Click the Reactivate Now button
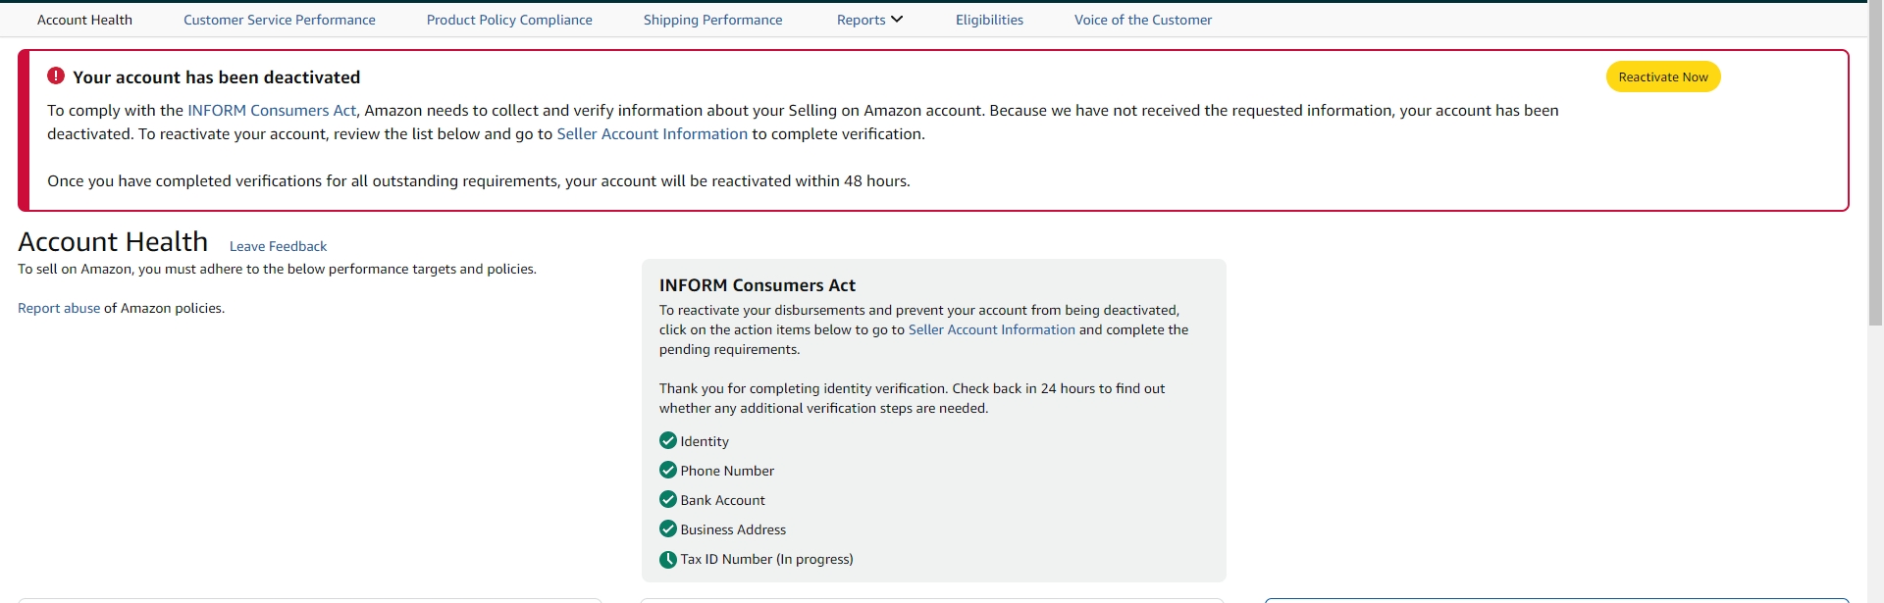Image resolution: width=1884 pixels, height=603 pixels. tap(1663, 76)
